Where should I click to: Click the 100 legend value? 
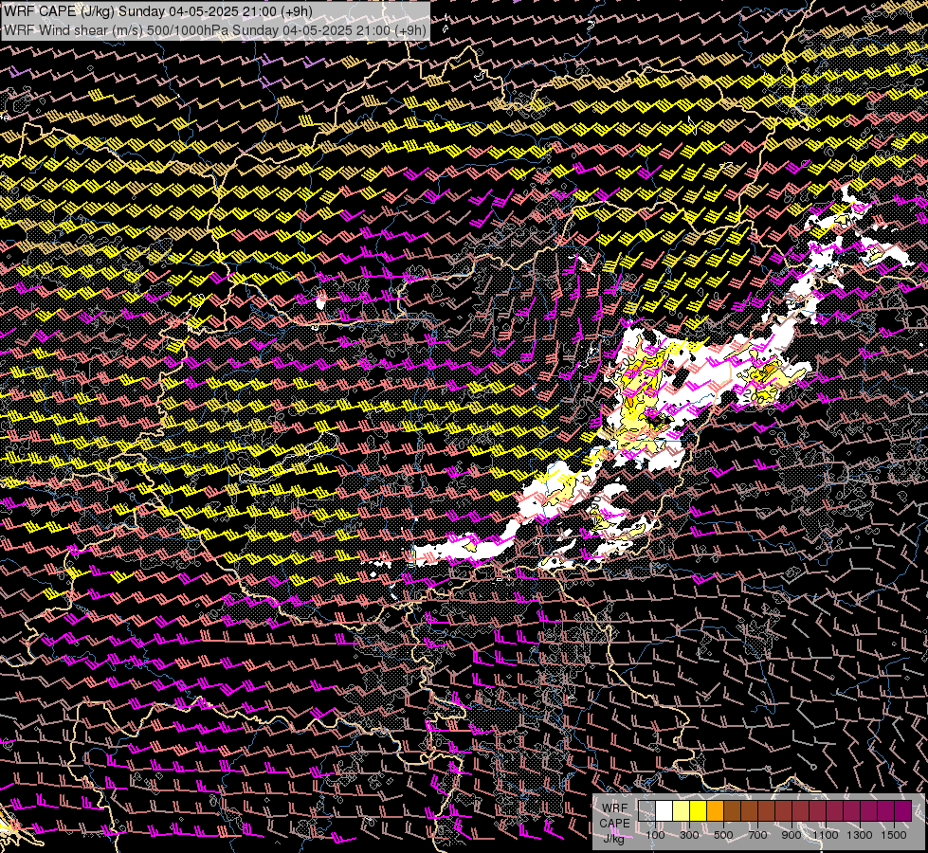[655, 835]
